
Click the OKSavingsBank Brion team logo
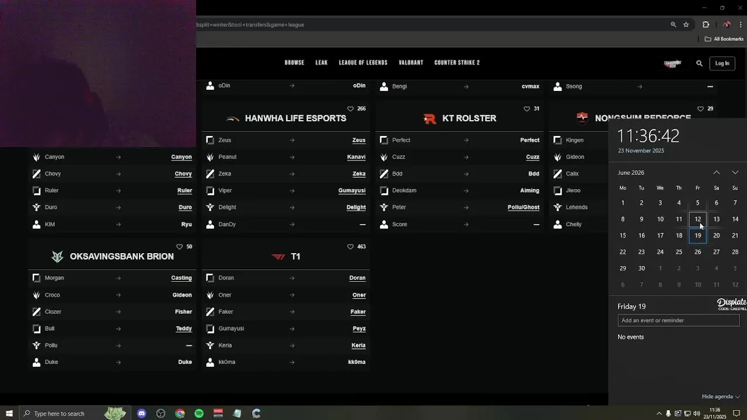pos(57,257)
